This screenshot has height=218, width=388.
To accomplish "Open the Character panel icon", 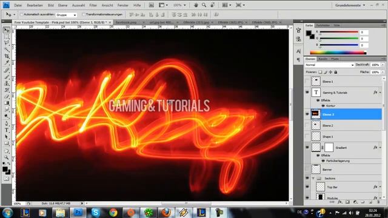I will tap(298, 51).
